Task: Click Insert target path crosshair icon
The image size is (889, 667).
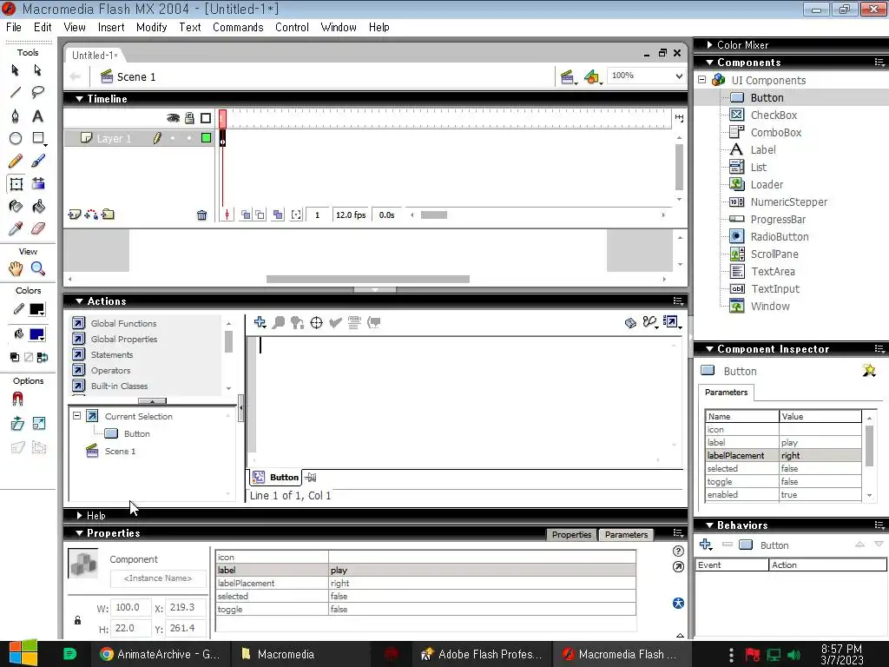Action: point(316,323)
